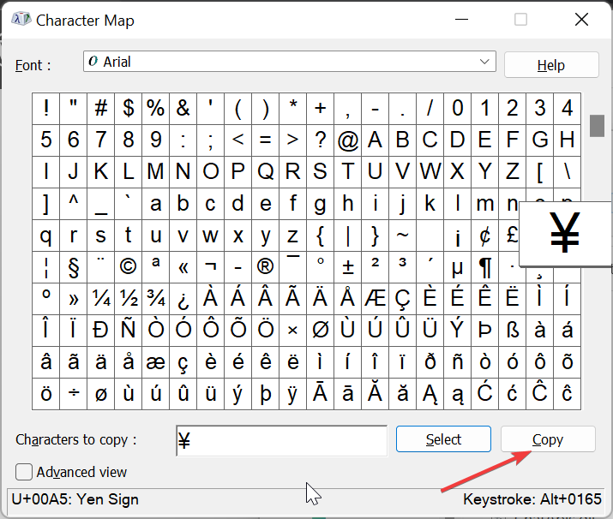Select the section sign § character
This screenshot has height=519, width=613.
click(x=74, y=267)
